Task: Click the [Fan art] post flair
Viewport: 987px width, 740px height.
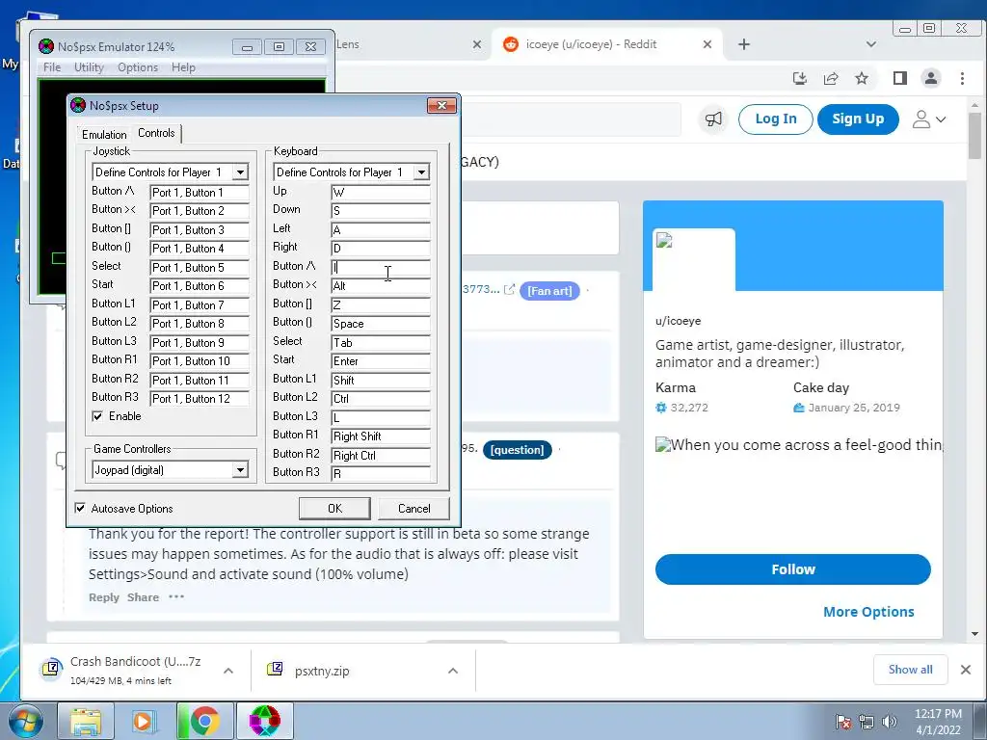Action: pyautogui.click(x=549, y=291)
